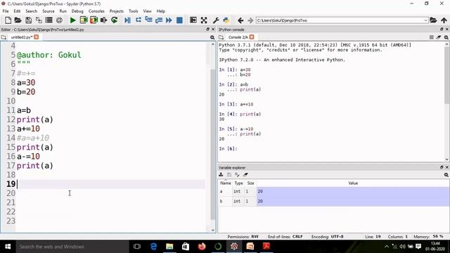Browse console tabs with the folder icon
This screenshot has width=450, height=253.
221,37
